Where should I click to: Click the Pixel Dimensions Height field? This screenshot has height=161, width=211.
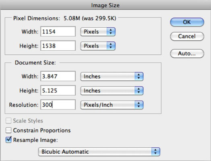[x=58, y=46]
